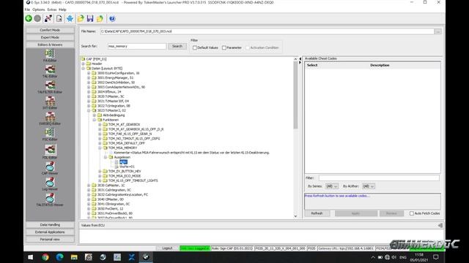Click the grey forward circle toolbar icon
Screen dimensions: 469x263
click(37, 18)
